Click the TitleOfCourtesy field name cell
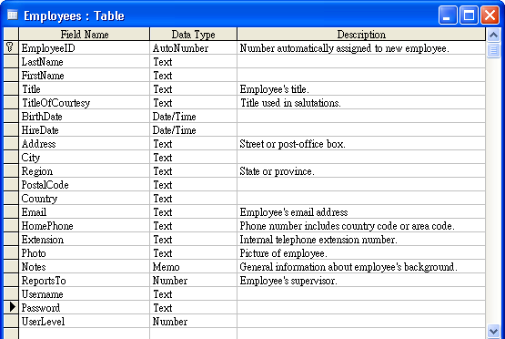Image resolution: width=505 pixels, height=339 pixels. [85, 103]
